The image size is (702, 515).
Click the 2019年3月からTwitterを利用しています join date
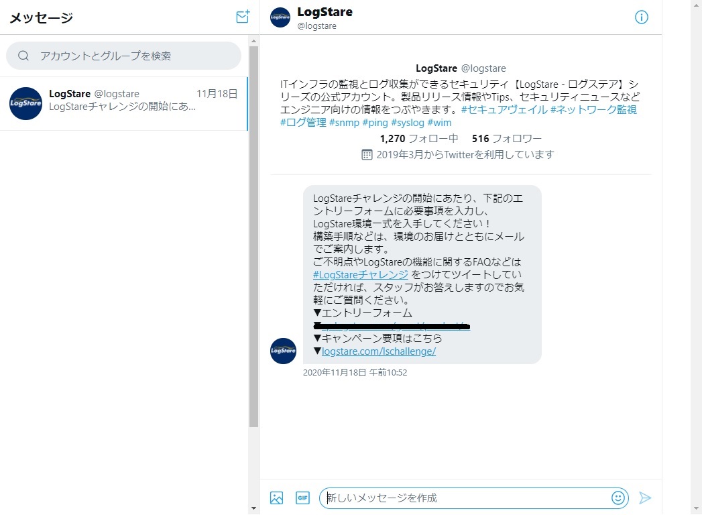click(465, 155)
